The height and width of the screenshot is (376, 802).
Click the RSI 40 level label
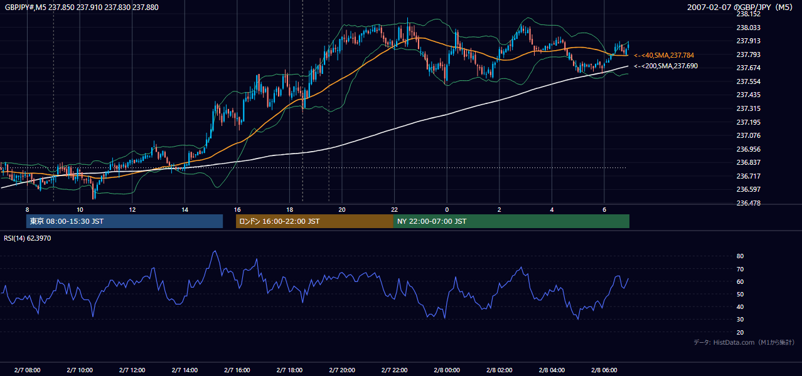point(740,306)
